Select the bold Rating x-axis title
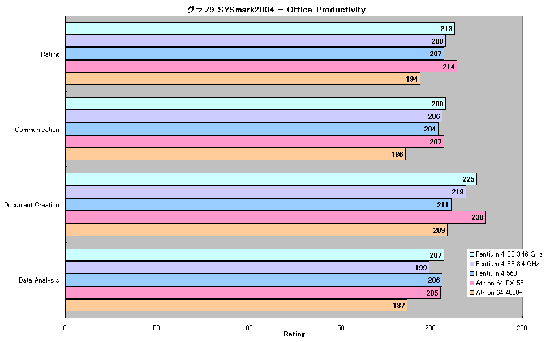 pyautogui.click(x=294, y=334)
